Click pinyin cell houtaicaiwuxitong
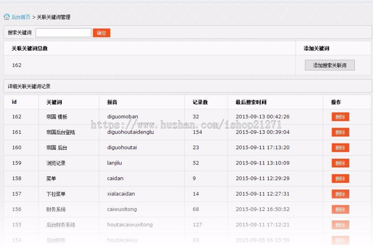 130,225
